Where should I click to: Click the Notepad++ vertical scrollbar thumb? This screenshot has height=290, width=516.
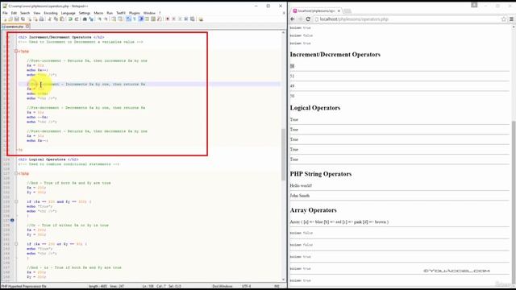click(283, 155)
